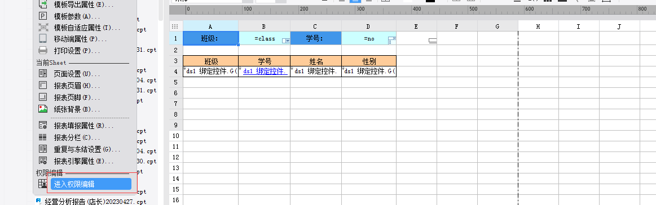Select column G header

point(498,26)
